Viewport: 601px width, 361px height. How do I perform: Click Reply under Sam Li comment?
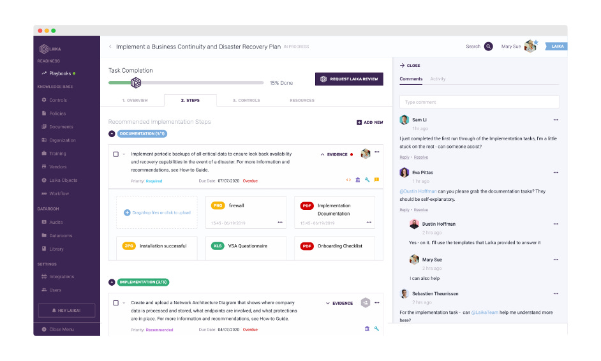[x=404, y=157]
